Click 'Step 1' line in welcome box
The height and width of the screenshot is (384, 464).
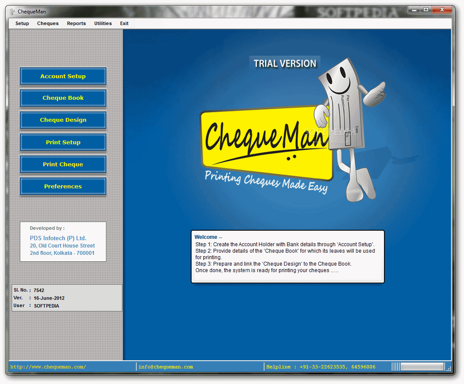tap(285, 244)
